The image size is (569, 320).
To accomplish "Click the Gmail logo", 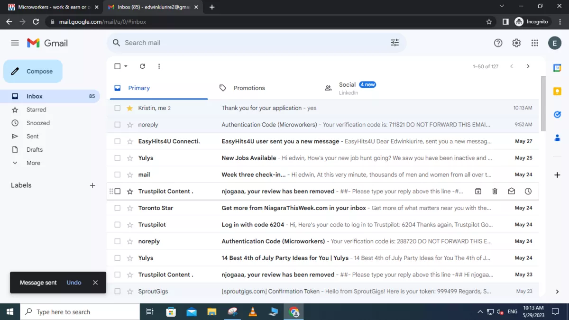I will [47, 43].
